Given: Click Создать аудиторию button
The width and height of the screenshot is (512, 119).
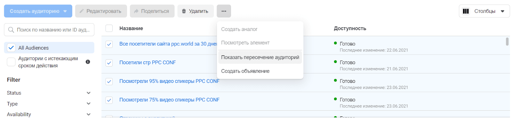Looking at the screenshot, I should [x=38, y=11].
